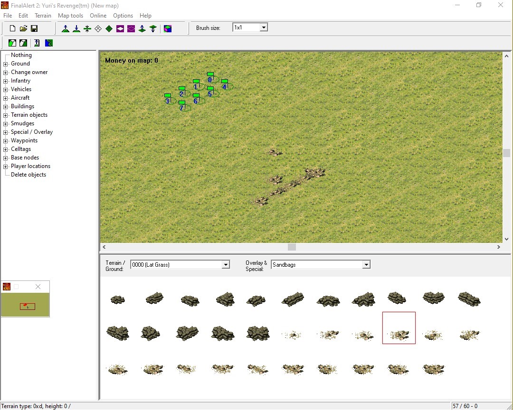Open the Online menu

98,15
